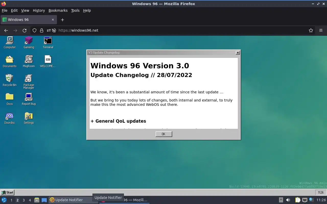Open the Documents folder icon

10,61
